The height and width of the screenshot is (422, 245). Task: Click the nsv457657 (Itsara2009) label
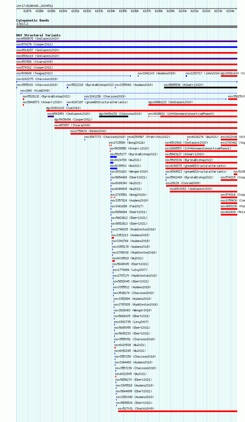(72, 126)
